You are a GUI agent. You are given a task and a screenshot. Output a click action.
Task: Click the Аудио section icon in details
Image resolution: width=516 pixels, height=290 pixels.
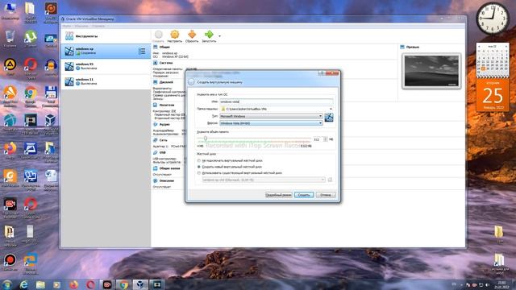[156, 124]
